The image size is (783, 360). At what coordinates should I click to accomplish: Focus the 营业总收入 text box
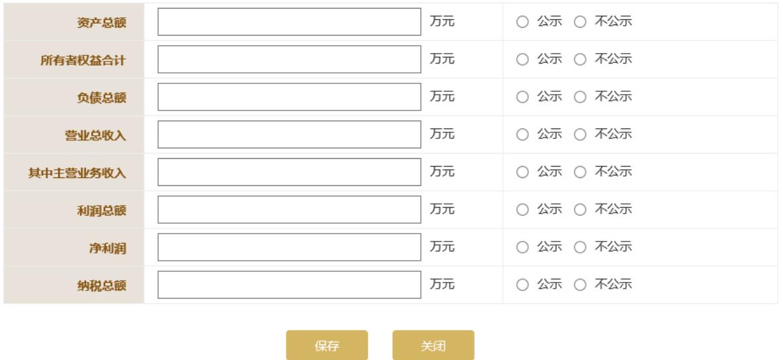coord(289,135)
